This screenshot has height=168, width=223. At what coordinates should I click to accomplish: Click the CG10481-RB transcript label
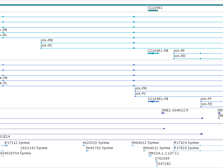pyautogui.click(x=158, y=51)
